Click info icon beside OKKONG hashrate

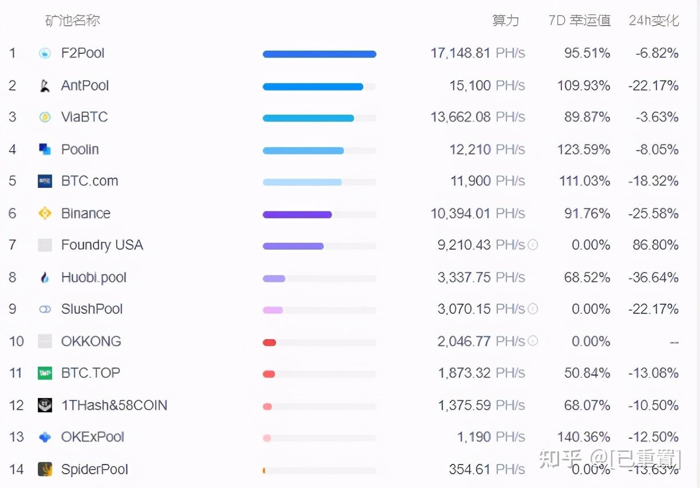coord(533,341)
